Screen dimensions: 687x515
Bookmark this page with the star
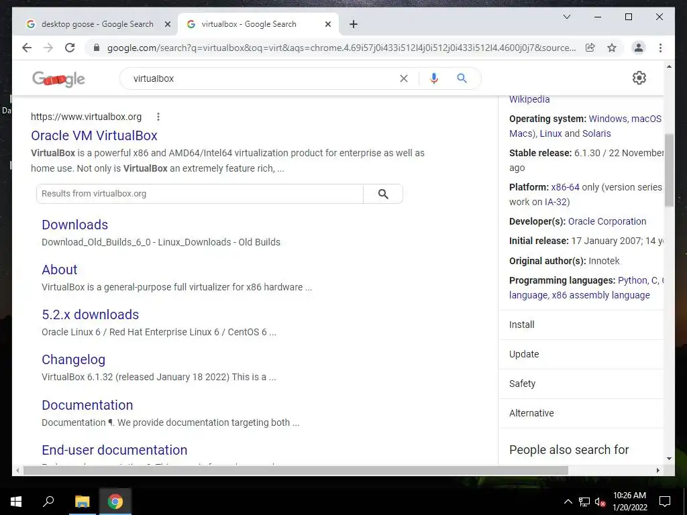pyautogui.click(x=612, y=48)
